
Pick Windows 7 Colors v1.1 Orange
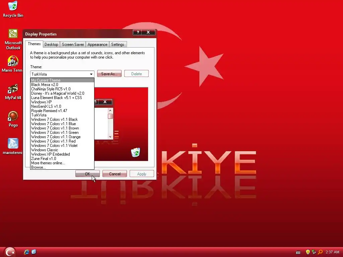[x=62, y=137]
